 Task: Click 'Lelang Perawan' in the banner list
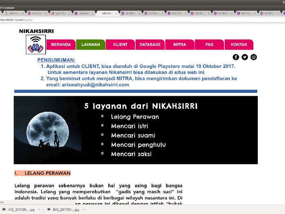(135, 117)
